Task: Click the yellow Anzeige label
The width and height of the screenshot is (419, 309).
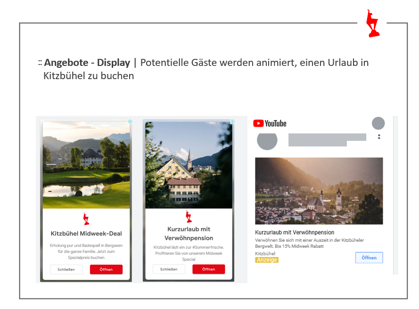Action: click(x=267, y=260)
